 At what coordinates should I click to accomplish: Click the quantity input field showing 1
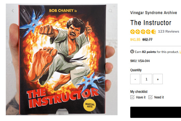[x=146, y=79]
